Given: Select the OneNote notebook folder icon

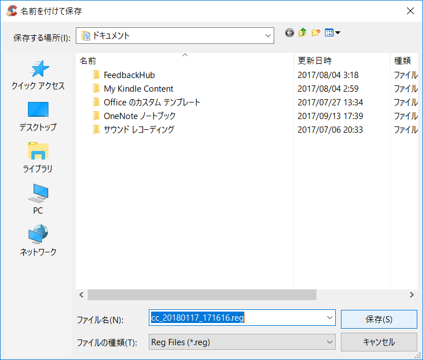Looking at the screenshot, I should (x=96, y=116).
